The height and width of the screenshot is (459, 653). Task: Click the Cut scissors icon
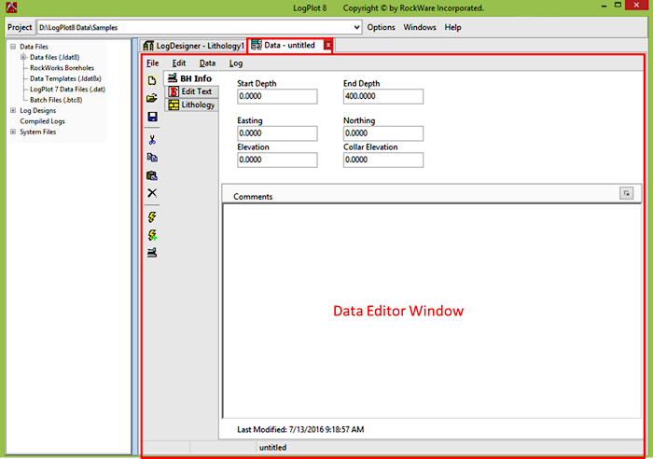tap(152, 140)
